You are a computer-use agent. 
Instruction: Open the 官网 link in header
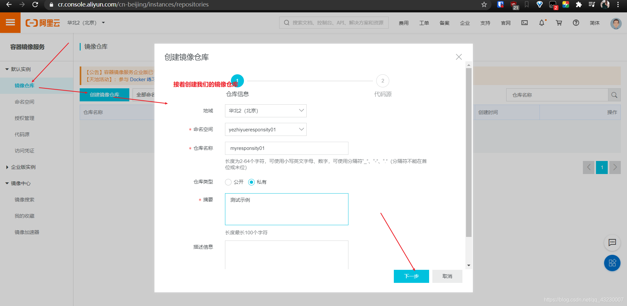(x=506, y=23)
